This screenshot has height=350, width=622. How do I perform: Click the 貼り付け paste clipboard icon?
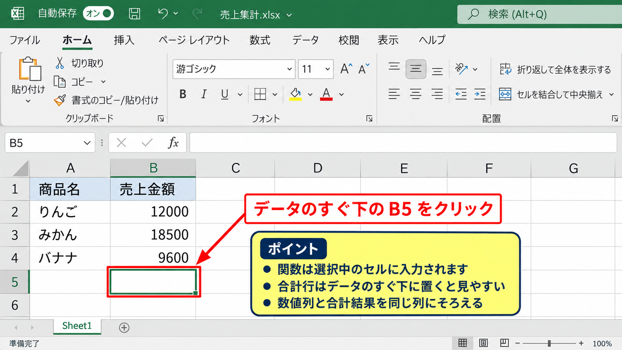(x=30, y=69)
